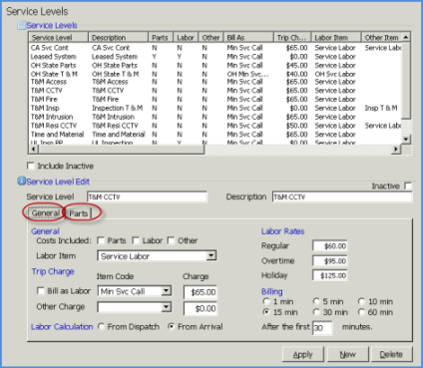Click the $45.00 trip charge cell

click(297, 65)
